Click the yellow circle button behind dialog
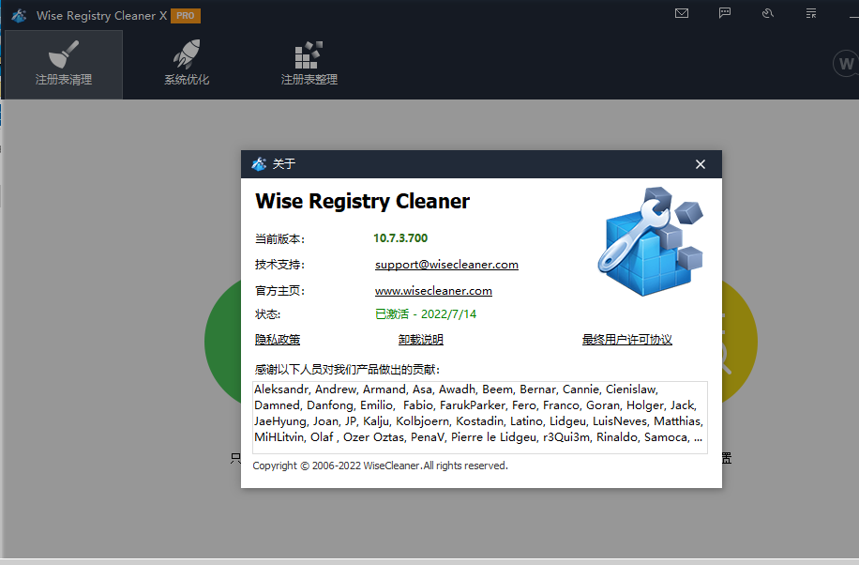This screenshot has height=565, width=859. pos(740,340)
